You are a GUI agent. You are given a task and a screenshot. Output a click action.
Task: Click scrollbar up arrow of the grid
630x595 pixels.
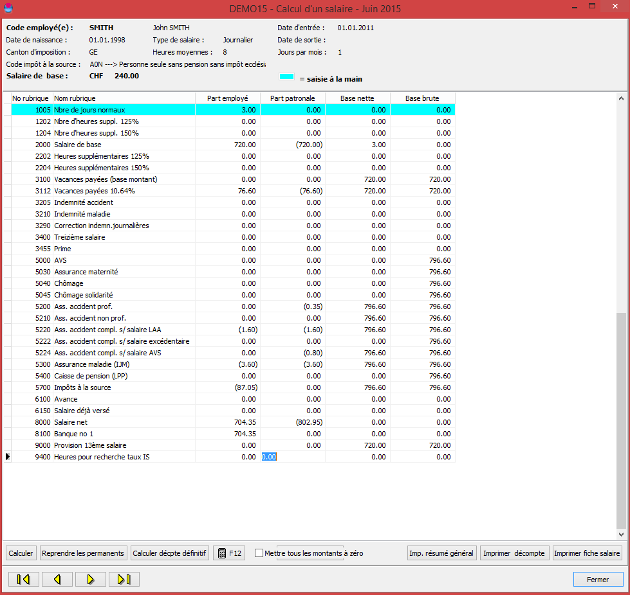(x=621, y=98)
